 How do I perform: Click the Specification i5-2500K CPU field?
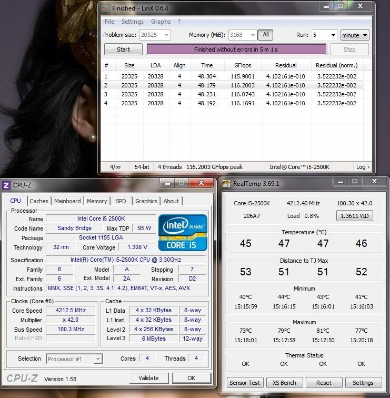coord(126,260)
